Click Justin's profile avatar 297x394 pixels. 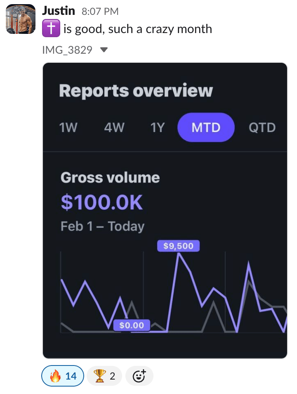pos(20,19)
